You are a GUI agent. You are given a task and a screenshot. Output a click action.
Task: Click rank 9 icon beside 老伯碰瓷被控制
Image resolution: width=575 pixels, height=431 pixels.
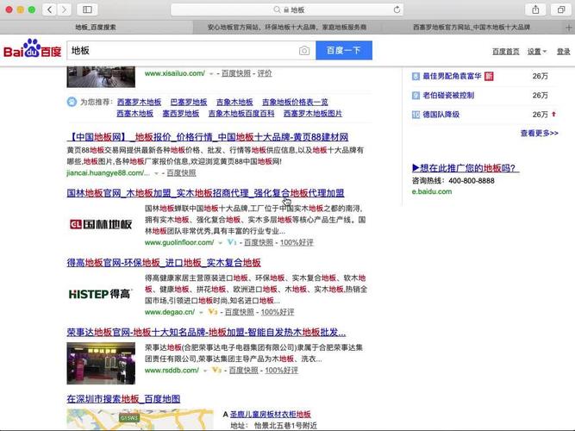pos(416,96)
